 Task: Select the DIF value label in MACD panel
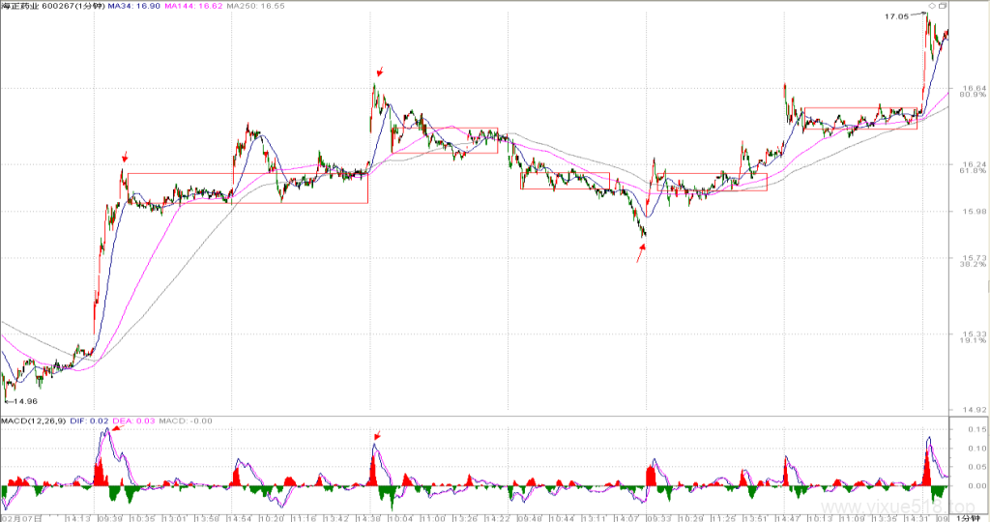[x=89, y=421]
